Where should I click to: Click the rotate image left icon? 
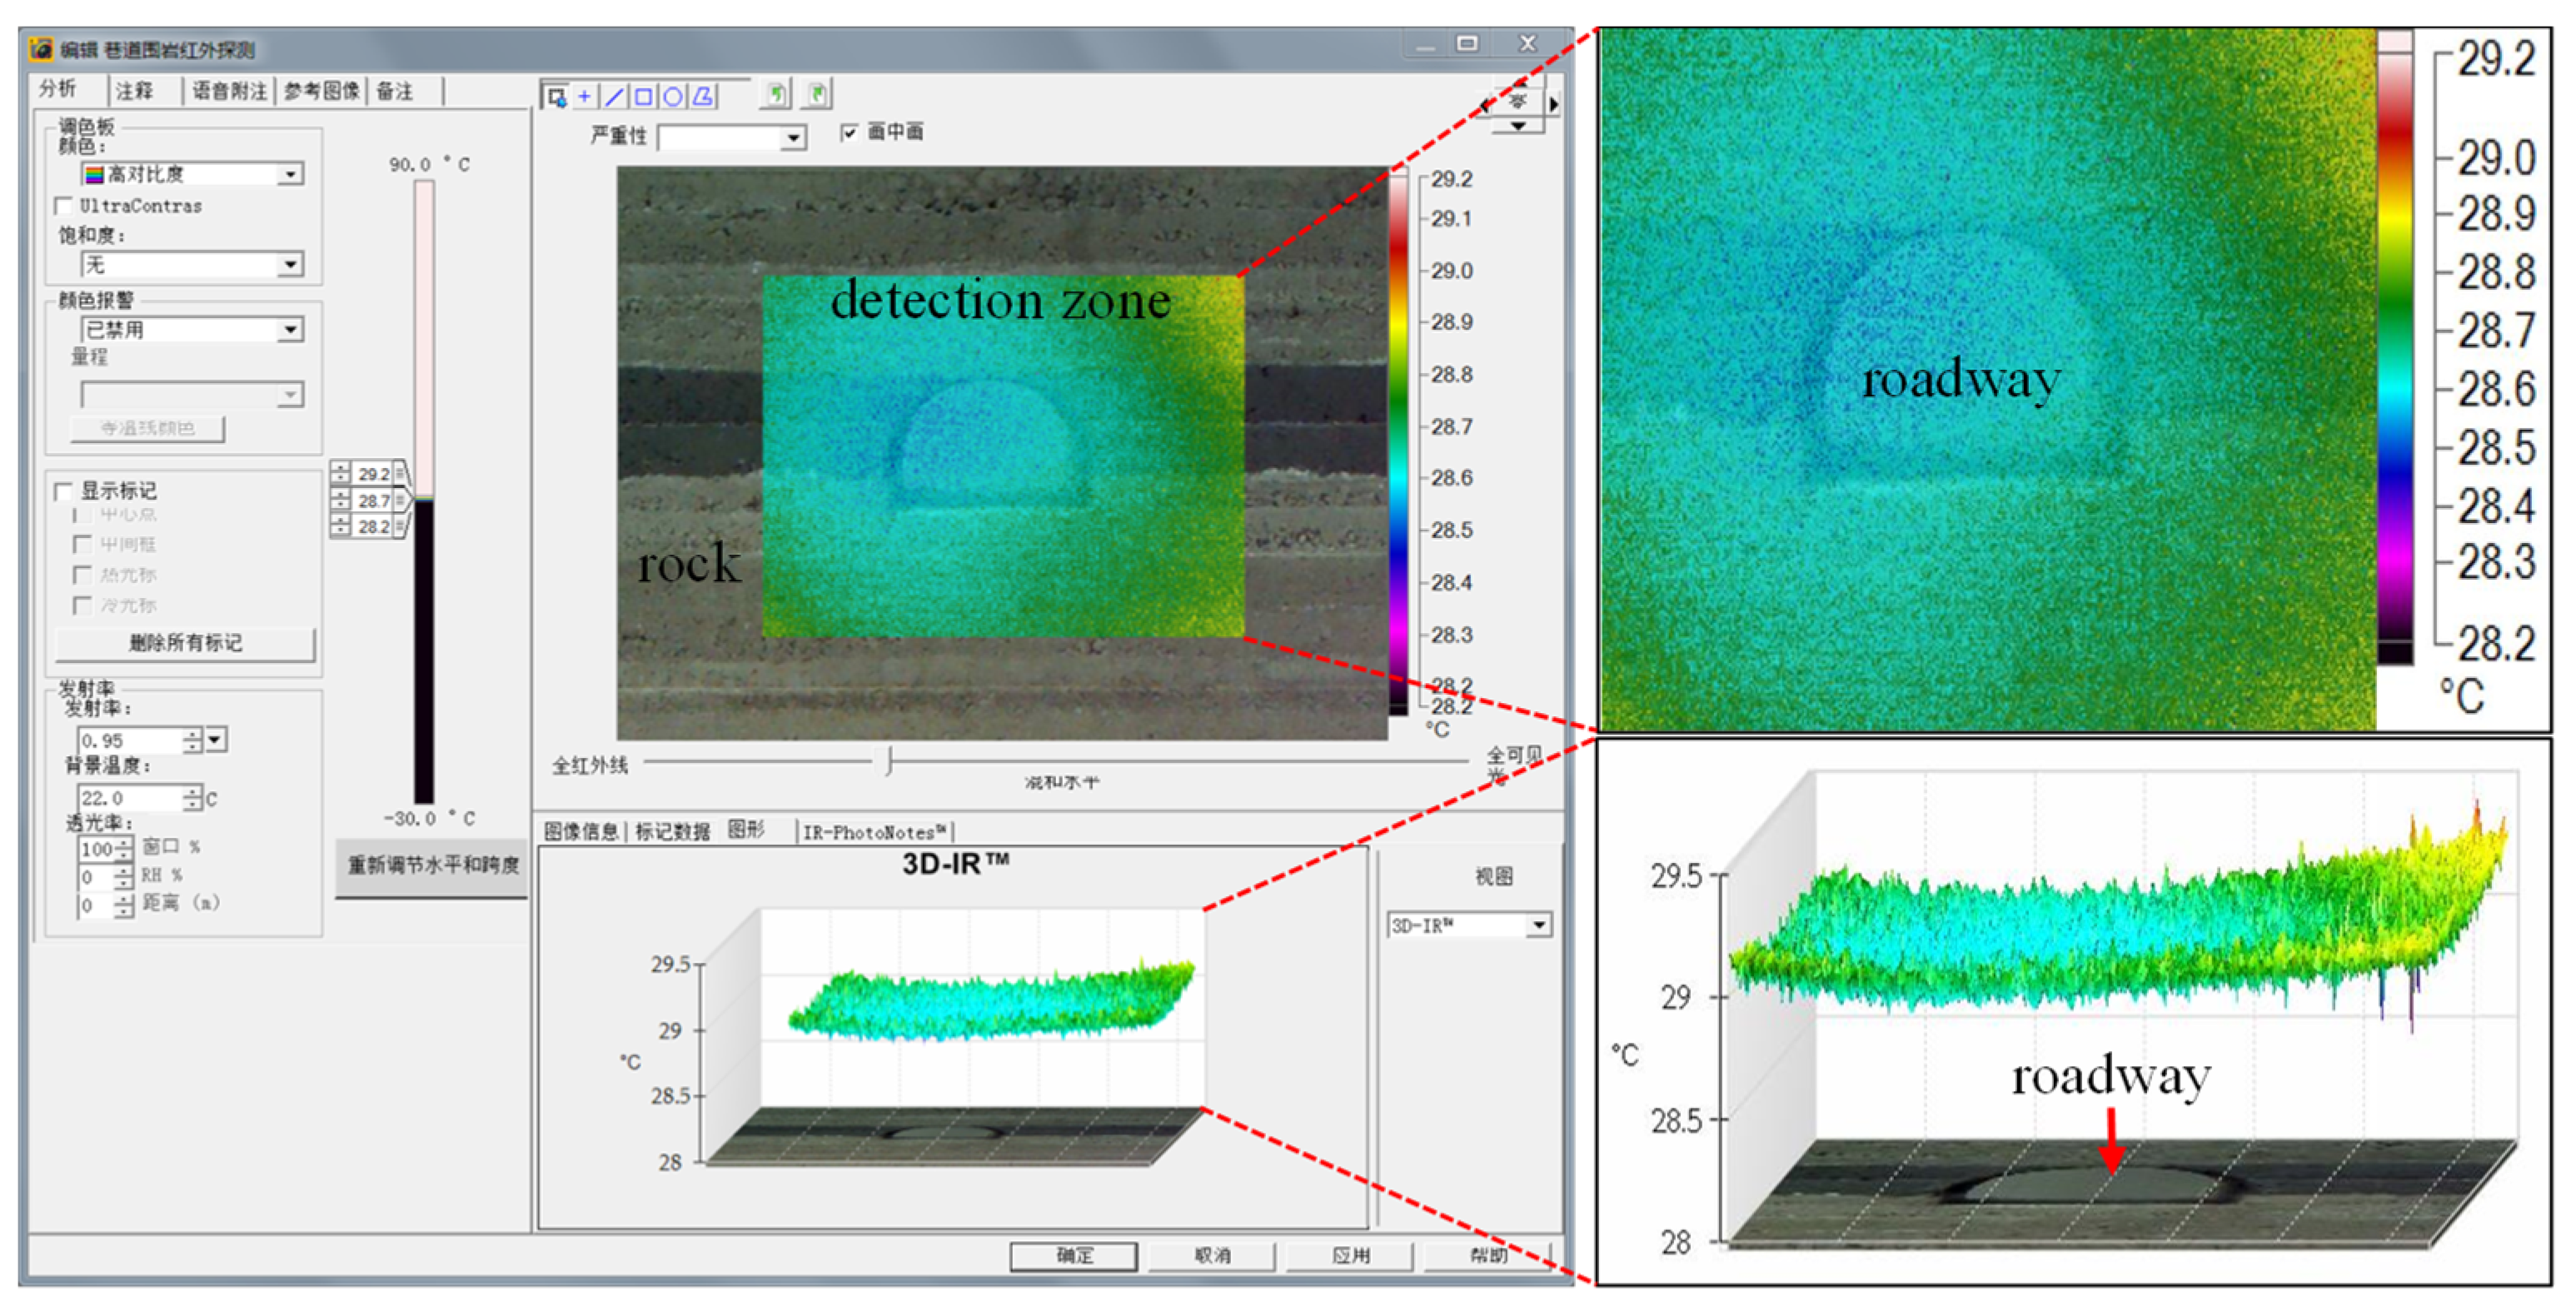click(x=775, y=95)
